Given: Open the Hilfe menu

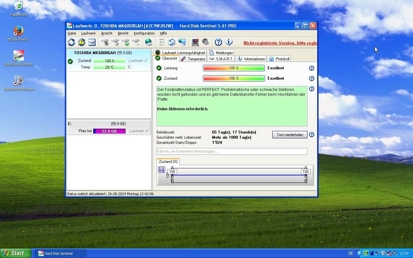Looking at the screenshot, I should tap(164, 33).
